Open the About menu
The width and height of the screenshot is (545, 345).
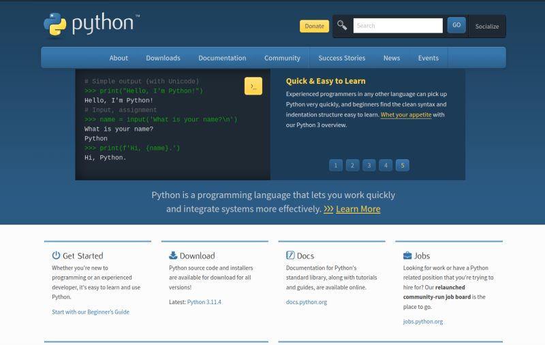coord(119,58)
